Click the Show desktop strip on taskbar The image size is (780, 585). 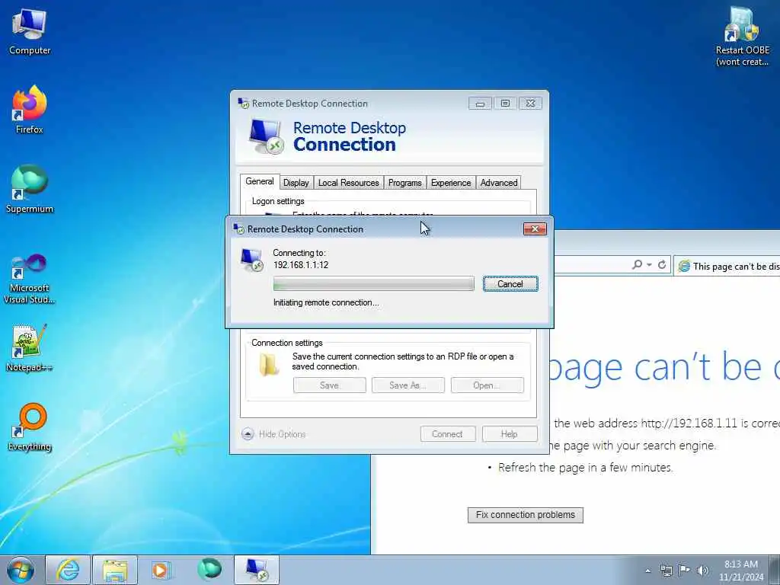(775, 570)
